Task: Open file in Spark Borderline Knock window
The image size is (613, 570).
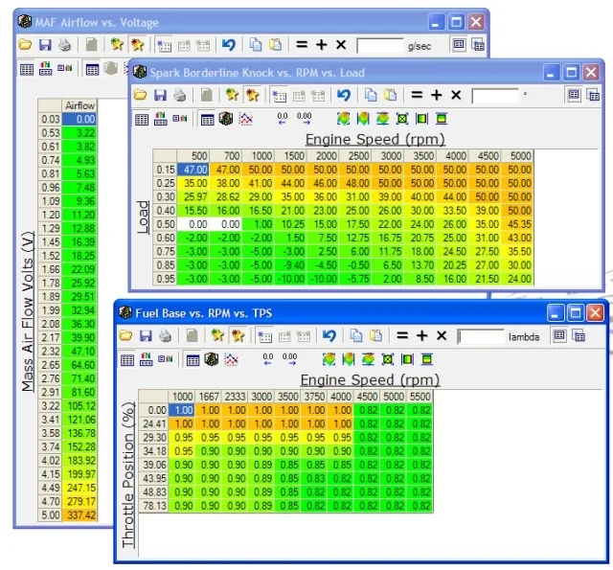Action: [140, 95]
